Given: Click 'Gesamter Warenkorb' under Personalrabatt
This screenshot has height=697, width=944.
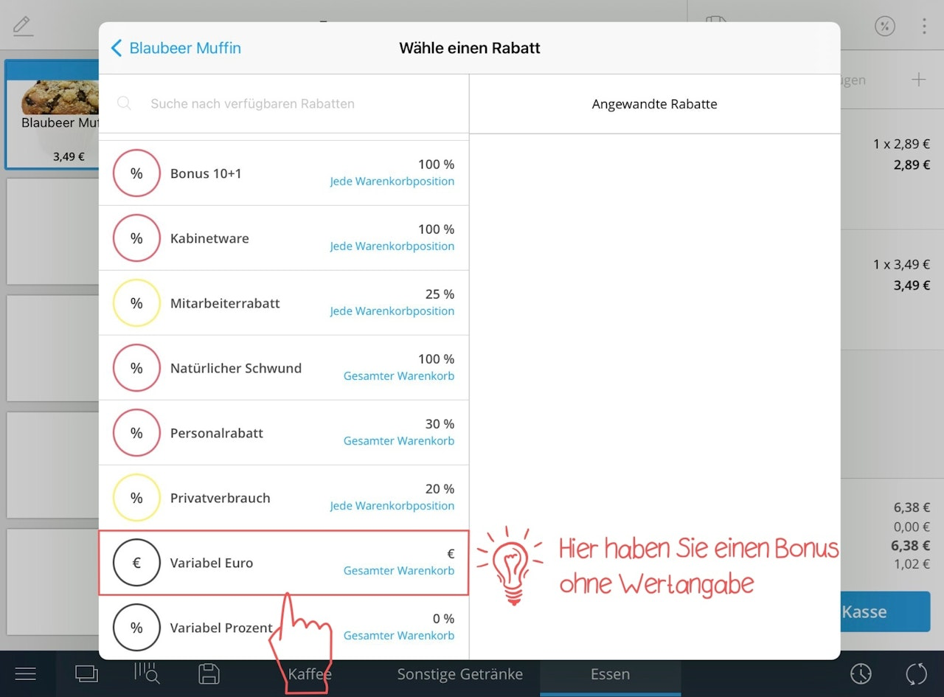Looking at the screenshot, I should click(x=399, y=441).
